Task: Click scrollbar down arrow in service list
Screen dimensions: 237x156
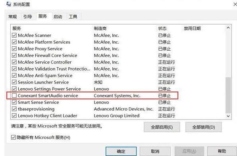Action: point(228,116)
